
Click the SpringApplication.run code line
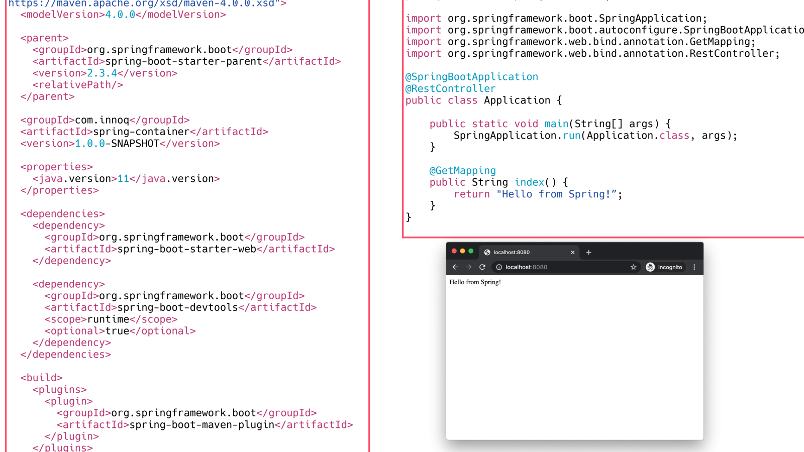595,136
